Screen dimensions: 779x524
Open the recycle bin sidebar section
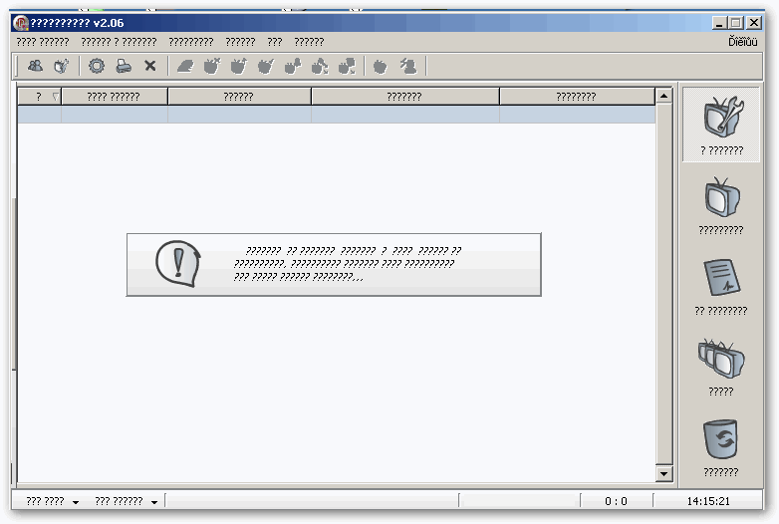tap(720, 445)
